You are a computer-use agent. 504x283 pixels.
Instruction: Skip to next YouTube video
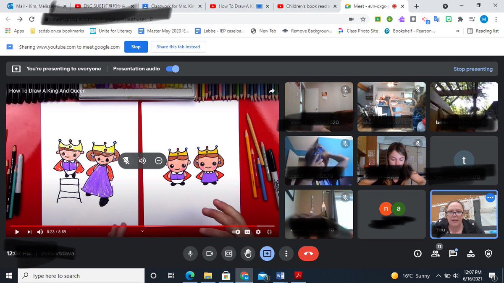click(x=29, y=231)
